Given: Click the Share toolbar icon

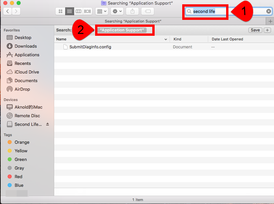Looking at the screenshot, I should pyautogui.click(x=132, y=11).
